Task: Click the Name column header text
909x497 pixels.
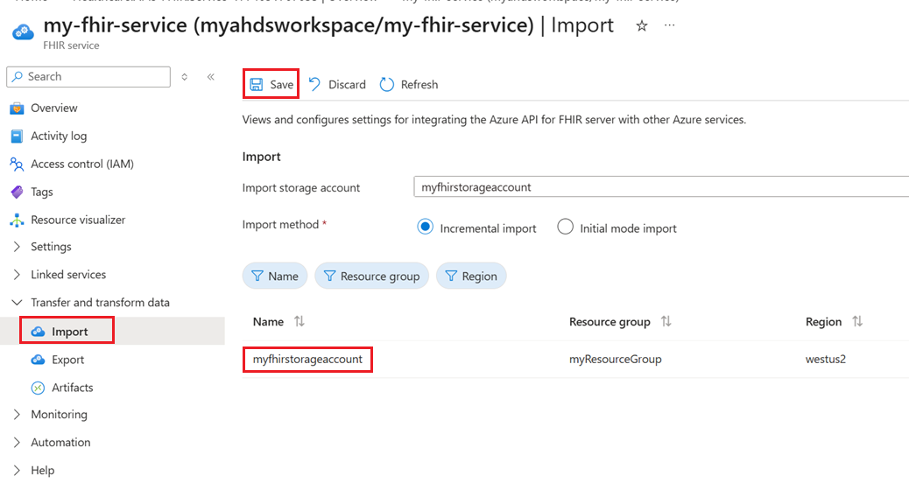Action: (268, 321)
